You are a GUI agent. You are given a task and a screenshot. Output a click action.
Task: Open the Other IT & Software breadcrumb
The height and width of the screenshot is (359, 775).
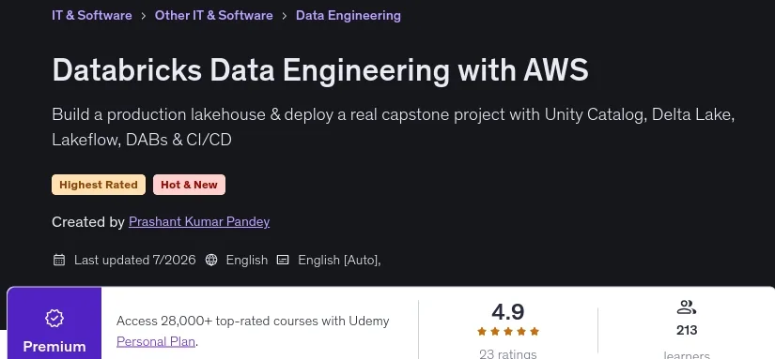tap(213, 15)
